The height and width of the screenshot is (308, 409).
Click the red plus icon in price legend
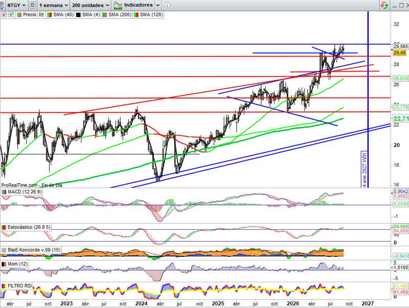pyautogui.click(x=4, y=15)
